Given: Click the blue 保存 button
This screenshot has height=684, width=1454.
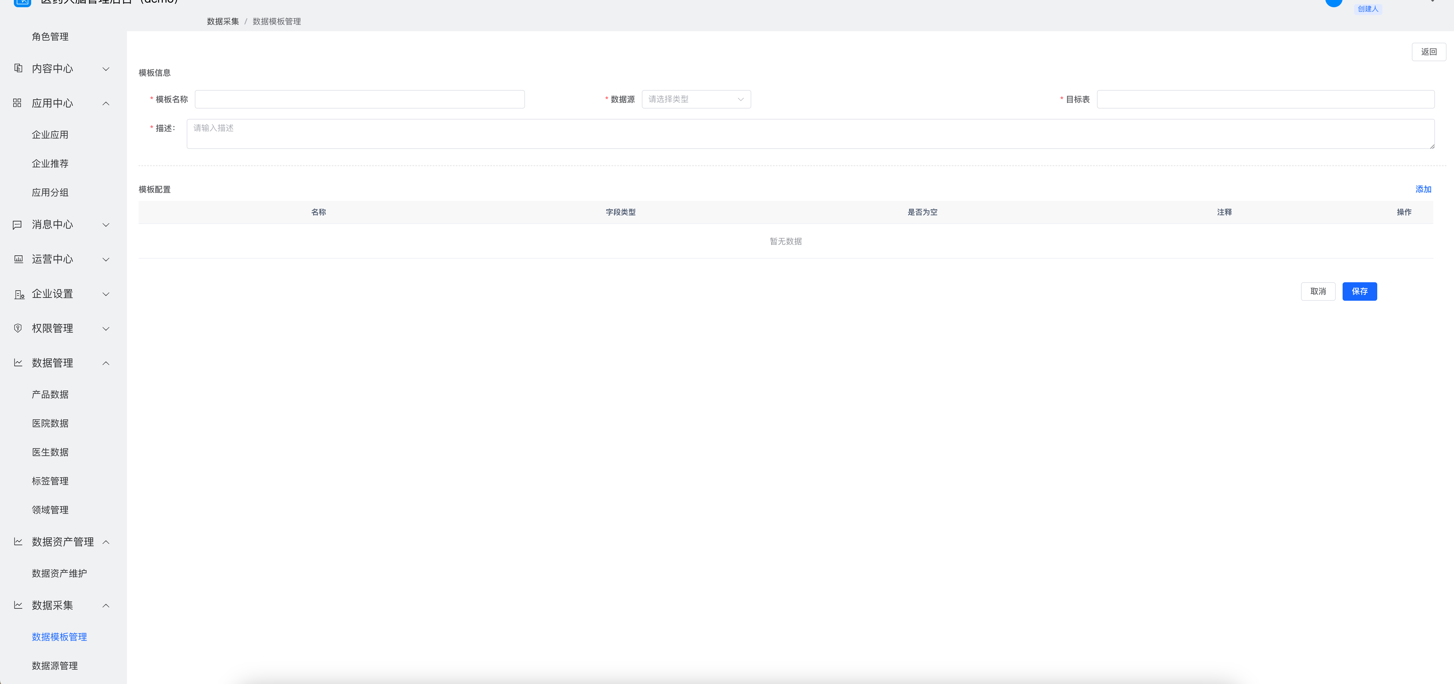Looking at the screenshot, I should (1359, 291).
